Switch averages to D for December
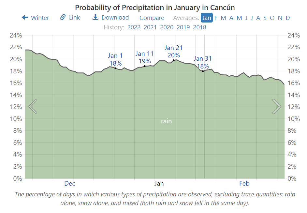The image size is (307, 213). tap(288, 18)
